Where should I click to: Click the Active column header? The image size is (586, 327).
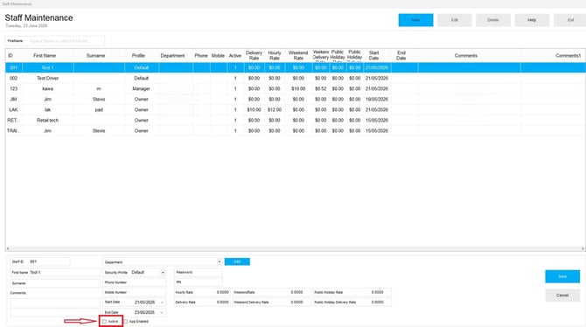235,56
